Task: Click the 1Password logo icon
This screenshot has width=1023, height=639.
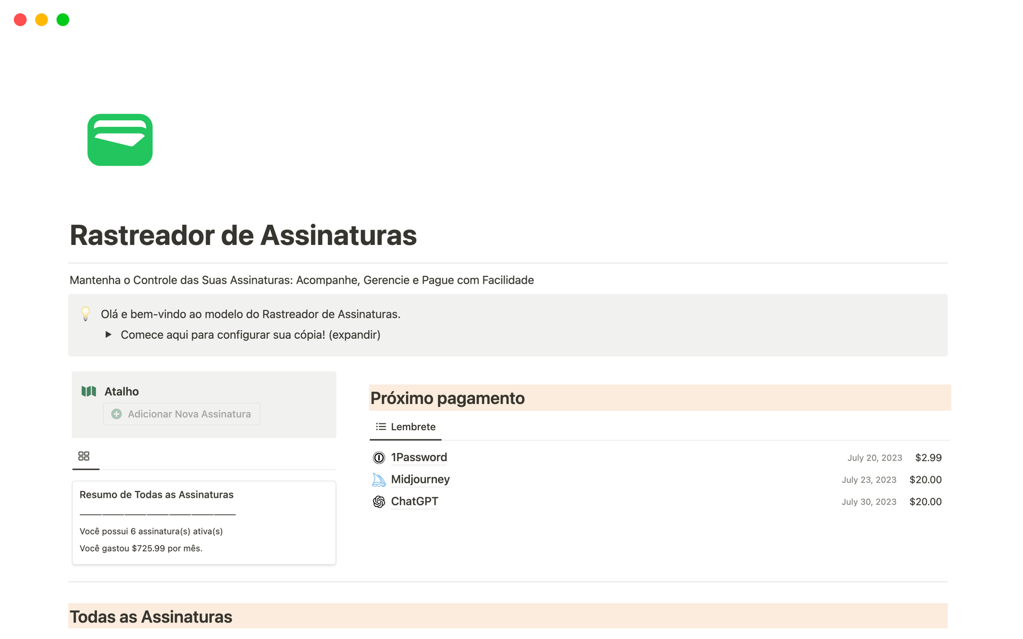Action: (379, 457)
